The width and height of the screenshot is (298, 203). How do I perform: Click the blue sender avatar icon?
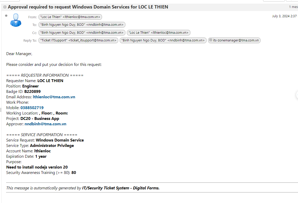(16, 20)
